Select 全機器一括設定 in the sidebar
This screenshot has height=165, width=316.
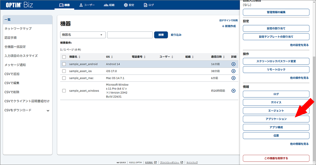pos(27,47)
